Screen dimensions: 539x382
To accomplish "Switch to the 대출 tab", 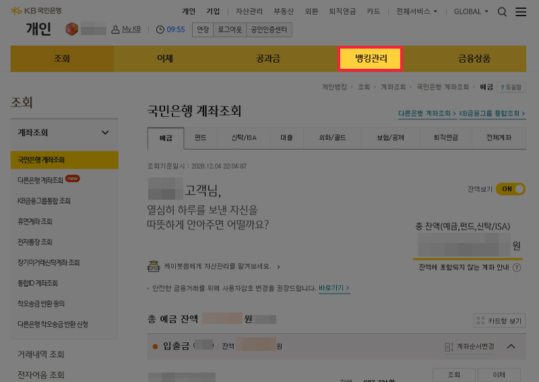I will pos(287,138).
